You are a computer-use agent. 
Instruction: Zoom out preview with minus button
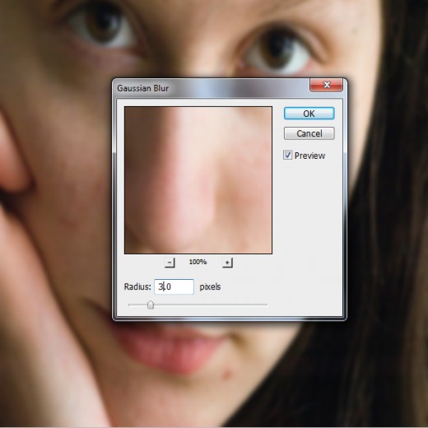pyautogui.click(x=170, y=263)
